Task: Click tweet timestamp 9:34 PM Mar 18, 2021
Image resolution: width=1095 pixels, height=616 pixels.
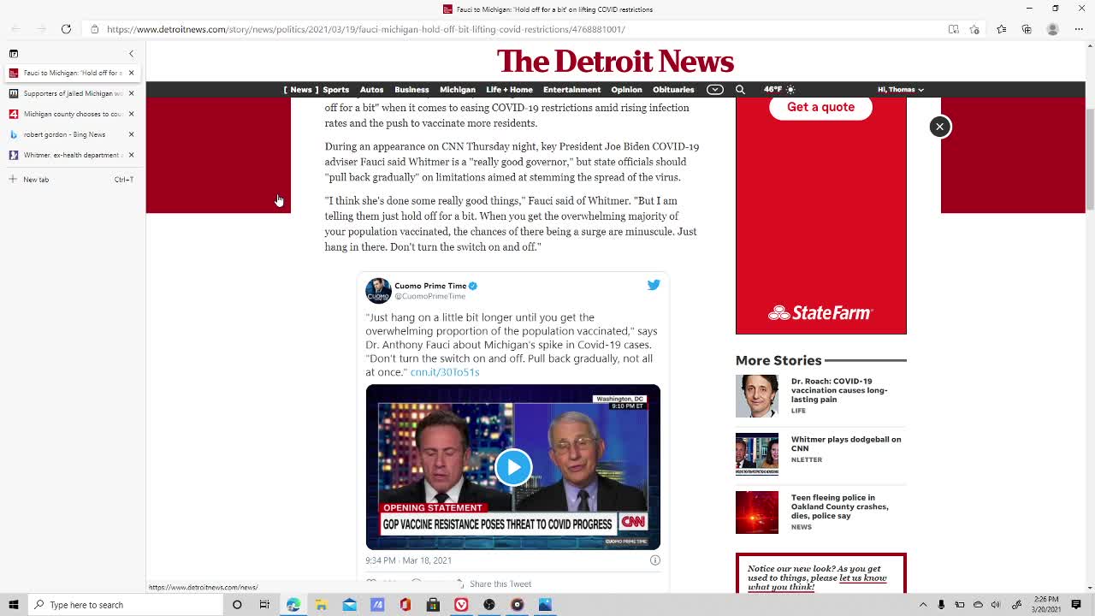Action: (x=408, y=560)
